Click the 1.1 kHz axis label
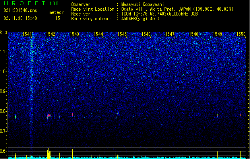The height and width of the screenshot is (159, 250). (3, 52)
